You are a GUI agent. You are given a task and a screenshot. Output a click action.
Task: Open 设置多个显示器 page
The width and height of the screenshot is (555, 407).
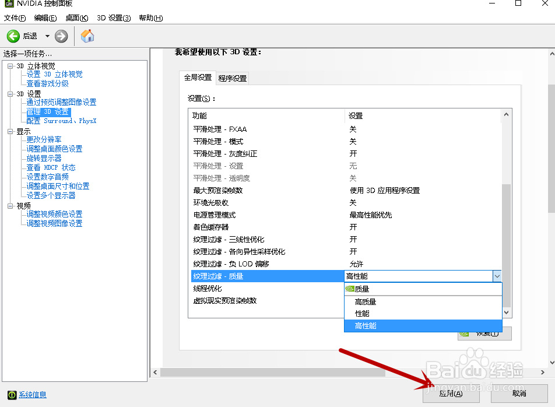point(51,195)
